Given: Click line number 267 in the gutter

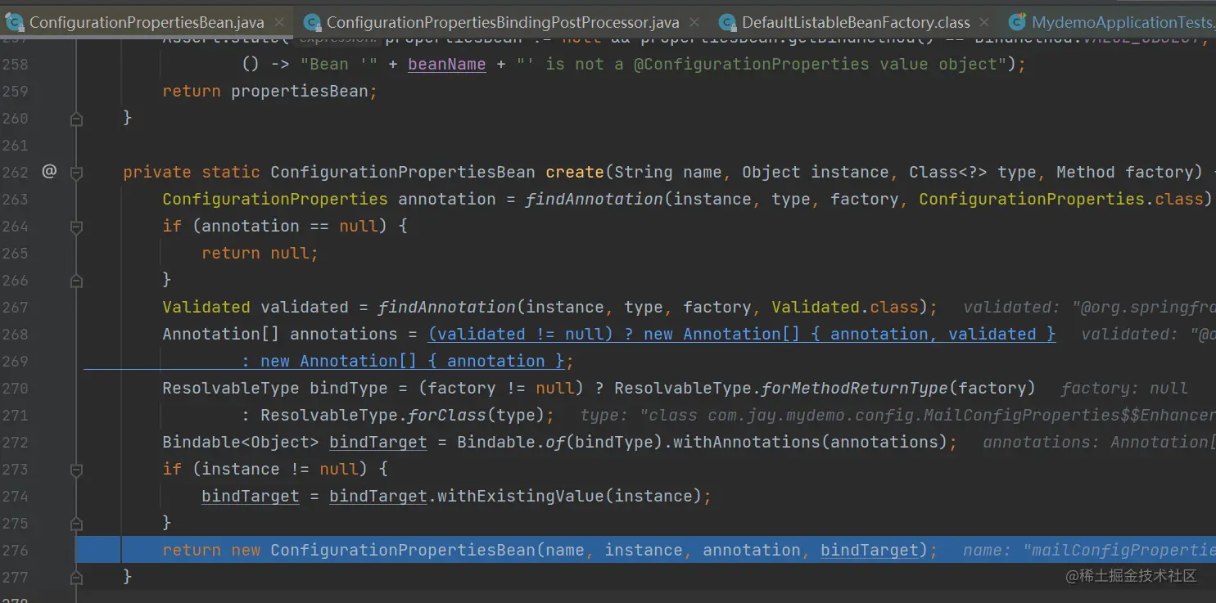Looking at the screenshot, I should (15, 307).
